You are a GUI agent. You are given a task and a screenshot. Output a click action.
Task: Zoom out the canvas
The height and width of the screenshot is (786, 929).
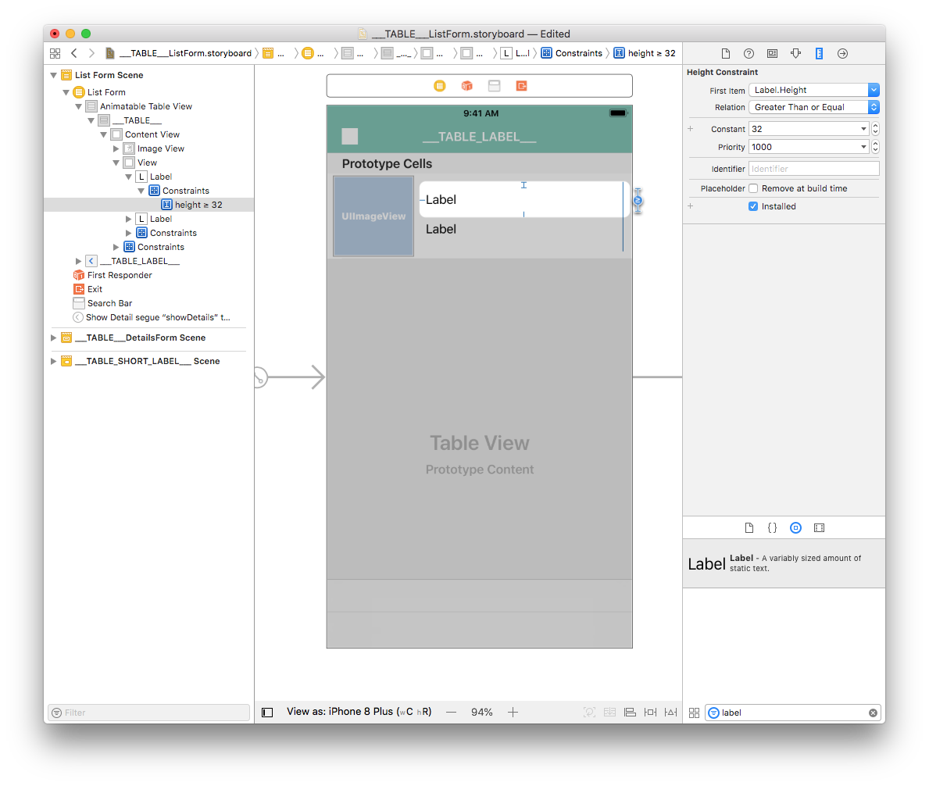click(x=452, y=712)
